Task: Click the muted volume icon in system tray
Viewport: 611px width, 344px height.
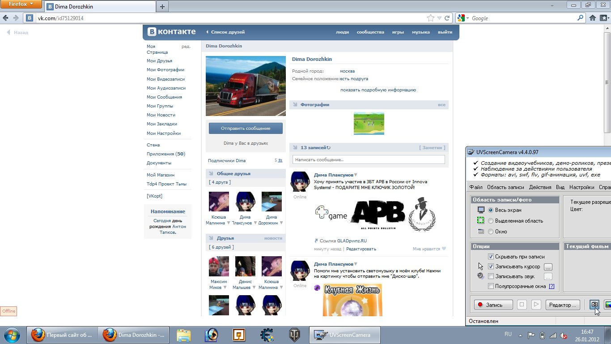Action: 564,335
